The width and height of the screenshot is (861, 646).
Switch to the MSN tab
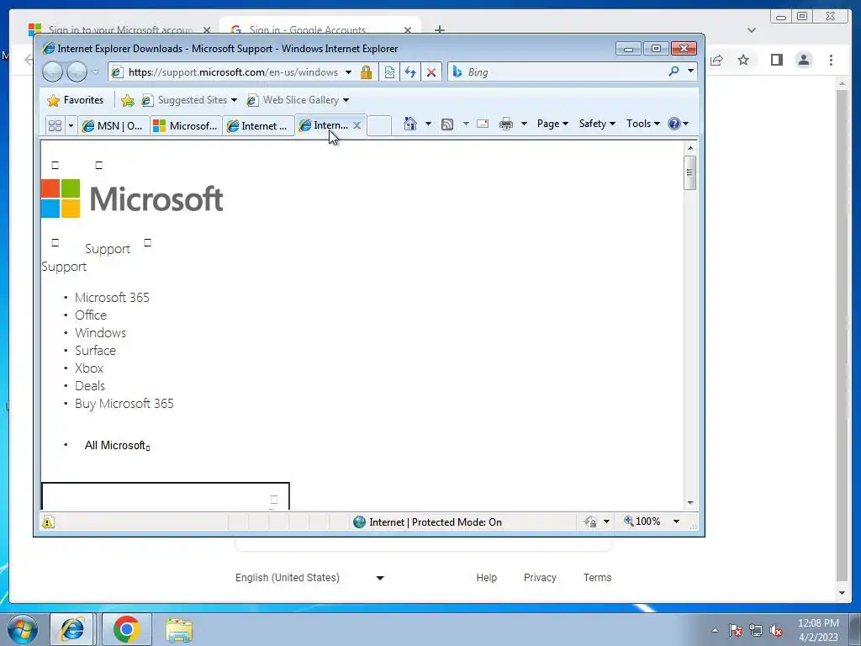point(114,126)
